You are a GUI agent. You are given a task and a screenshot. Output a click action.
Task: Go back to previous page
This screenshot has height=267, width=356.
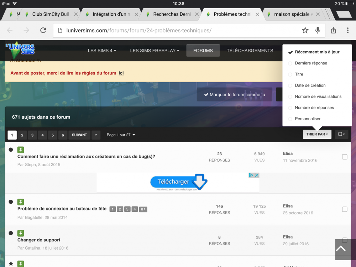click(10, 30)
